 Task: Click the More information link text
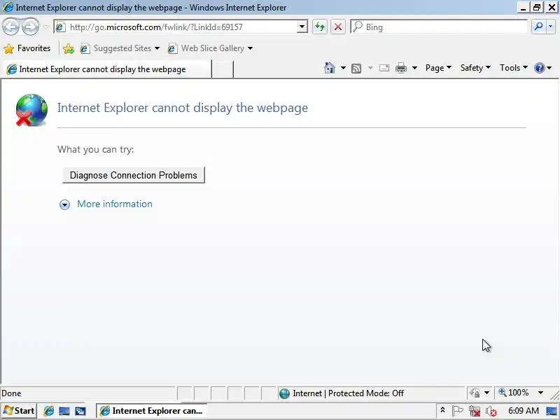pyautogui.click(x=115, y=204)
